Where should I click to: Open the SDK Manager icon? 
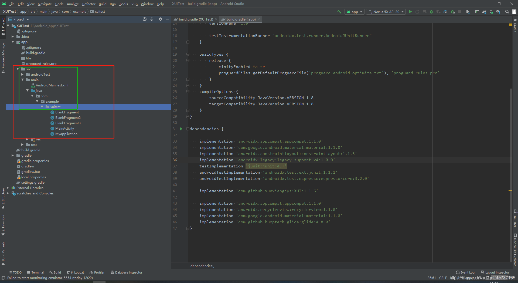coord(498,12)
